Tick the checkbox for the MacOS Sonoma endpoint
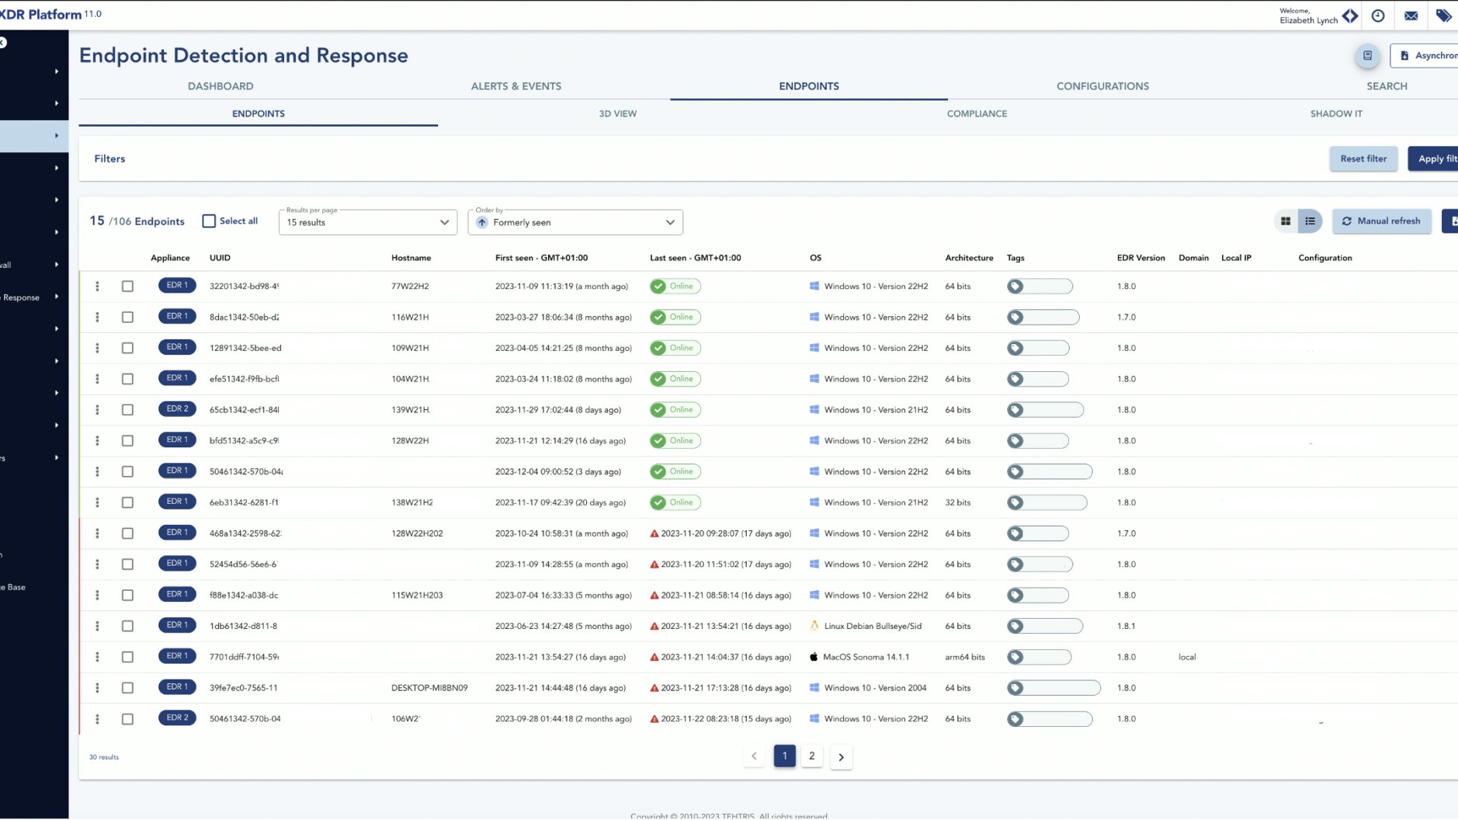 (127, 656)
